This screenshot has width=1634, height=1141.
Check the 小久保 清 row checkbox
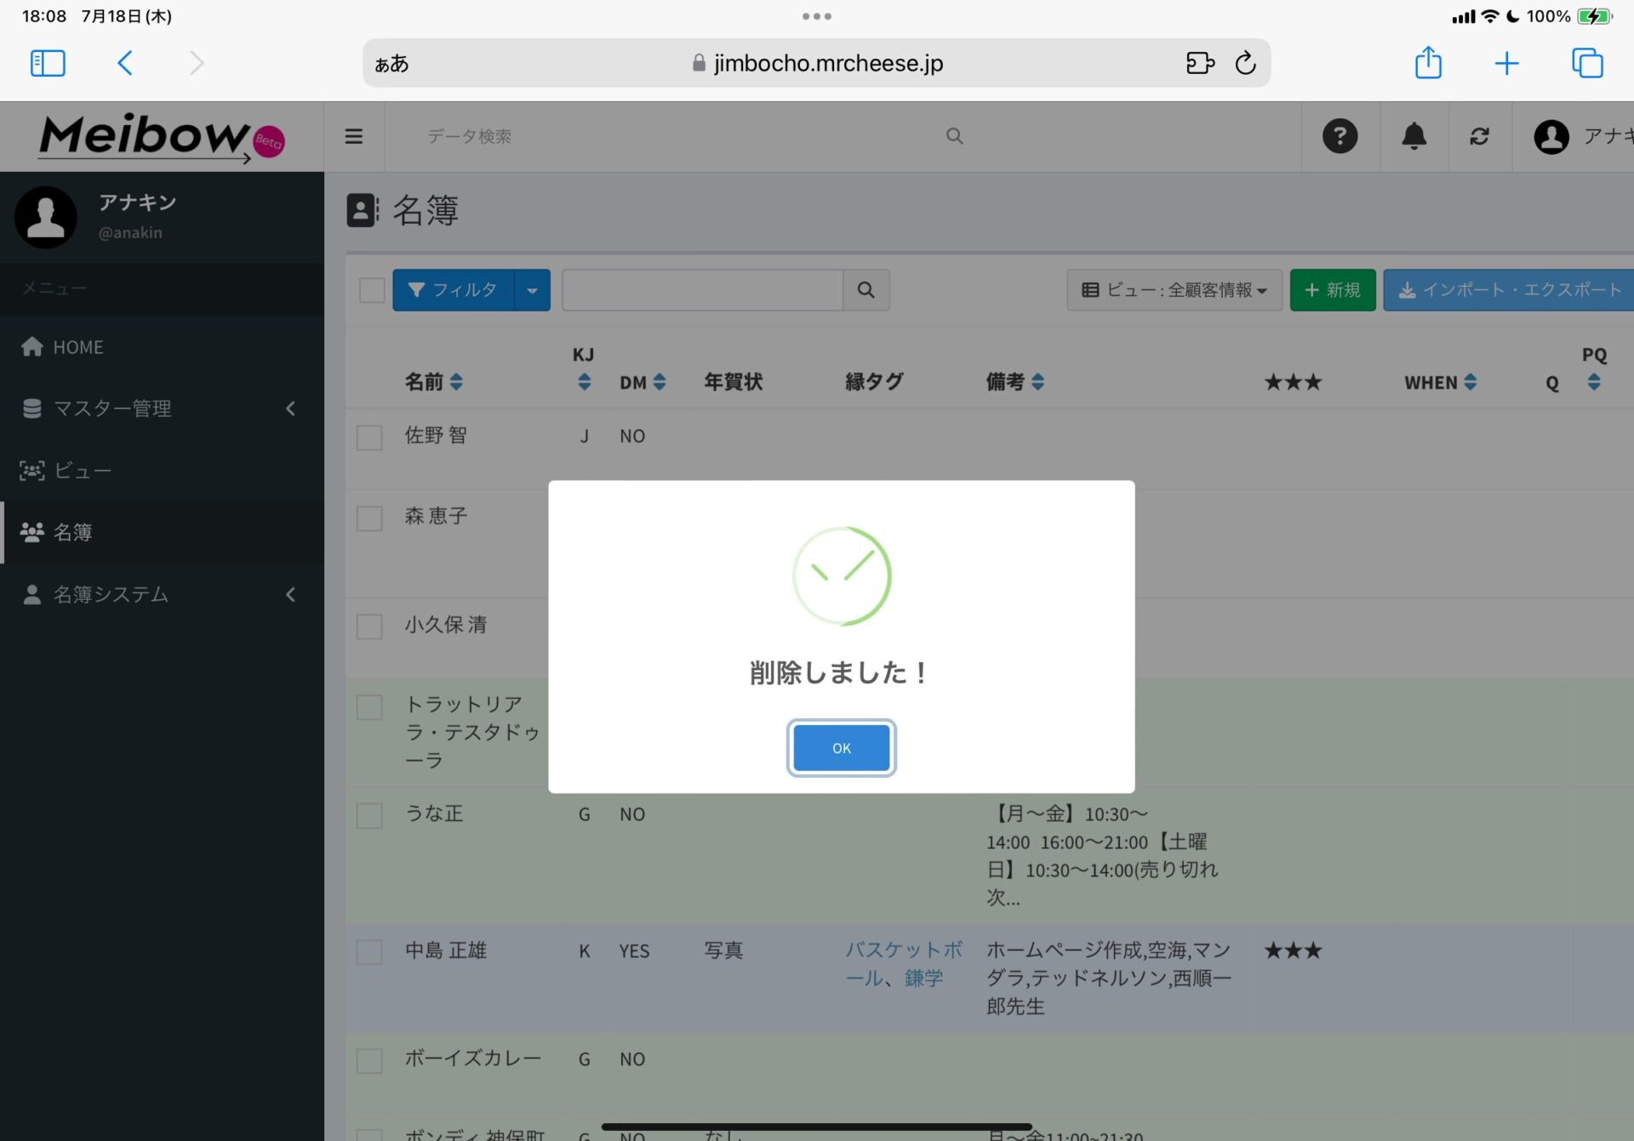pyautogui.click(x=369, y=626)
